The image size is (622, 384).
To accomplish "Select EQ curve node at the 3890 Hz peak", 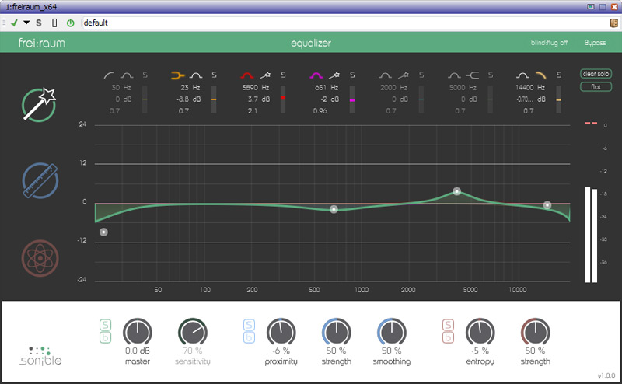I will (x=456, y=191).
